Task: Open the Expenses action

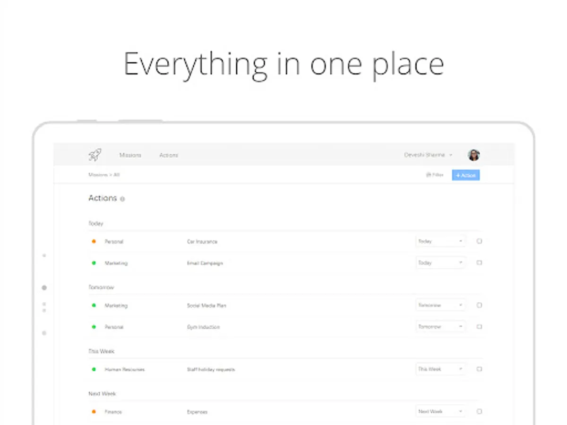Action: 197,412
